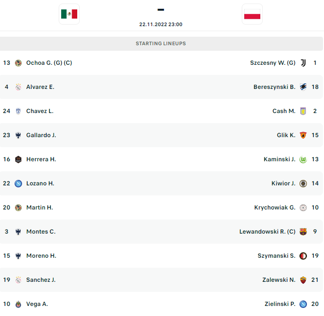Click Feyenoord logo next to Szymanski

pos(303,256)
